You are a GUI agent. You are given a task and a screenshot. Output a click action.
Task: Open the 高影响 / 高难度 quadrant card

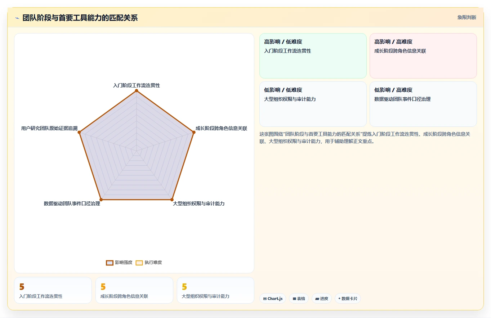pyautogui.click(x=423, y=56)
